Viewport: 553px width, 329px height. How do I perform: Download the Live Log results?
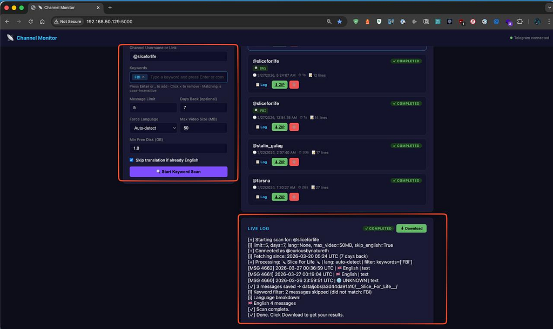point(411,229)
